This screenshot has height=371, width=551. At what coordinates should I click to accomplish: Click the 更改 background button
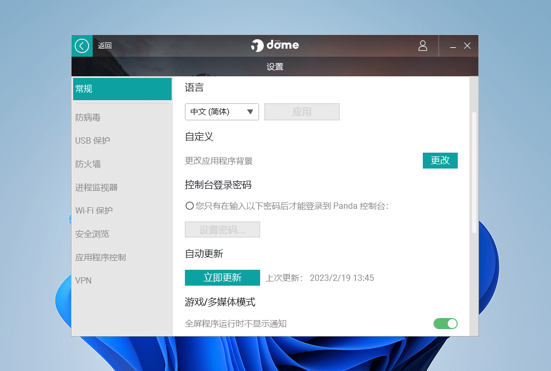(440, 161)
